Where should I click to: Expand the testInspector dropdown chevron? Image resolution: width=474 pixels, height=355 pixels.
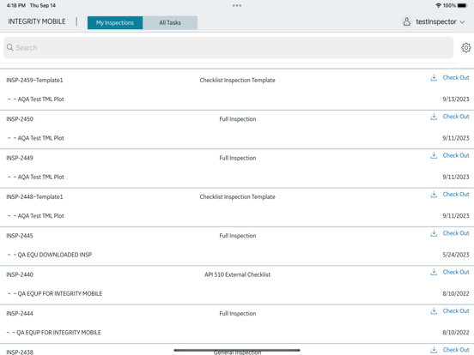point(462,22)
